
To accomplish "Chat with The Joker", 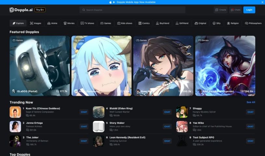I will coord(84,141).
